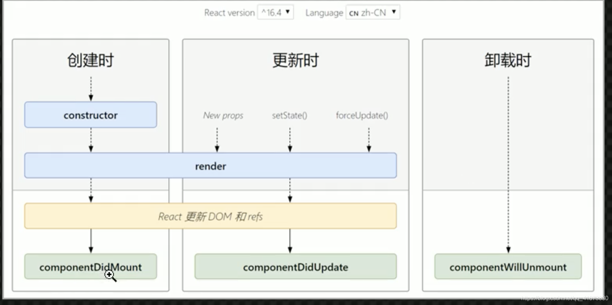Open the Language zh-CN dropdown
The width and height of the screenshot is (612, 305).
click(x=372, y=12)
